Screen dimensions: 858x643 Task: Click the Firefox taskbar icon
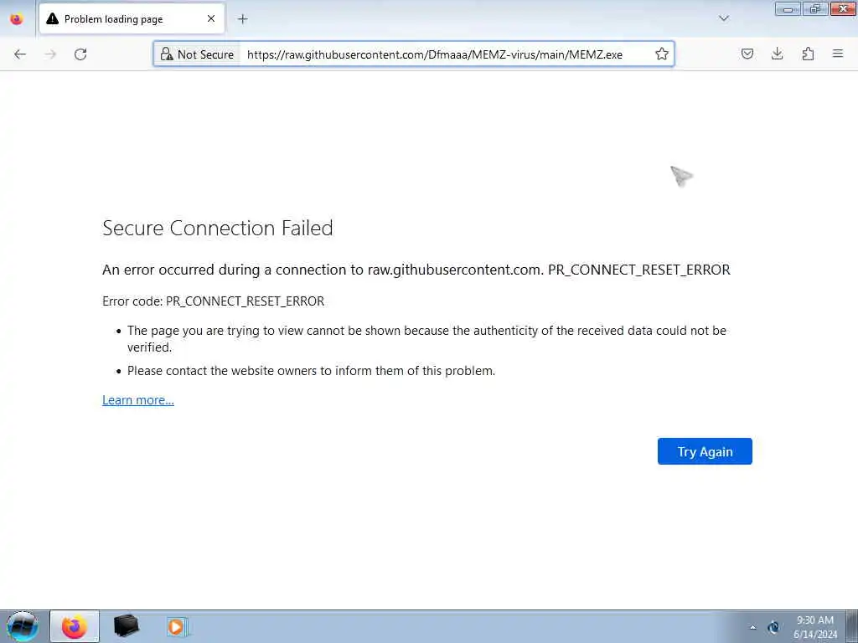click(x=75, y=626)
